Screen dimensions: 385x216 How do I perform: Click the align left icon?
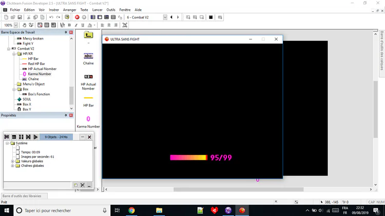pyautogui.click(x=102, y=25)
